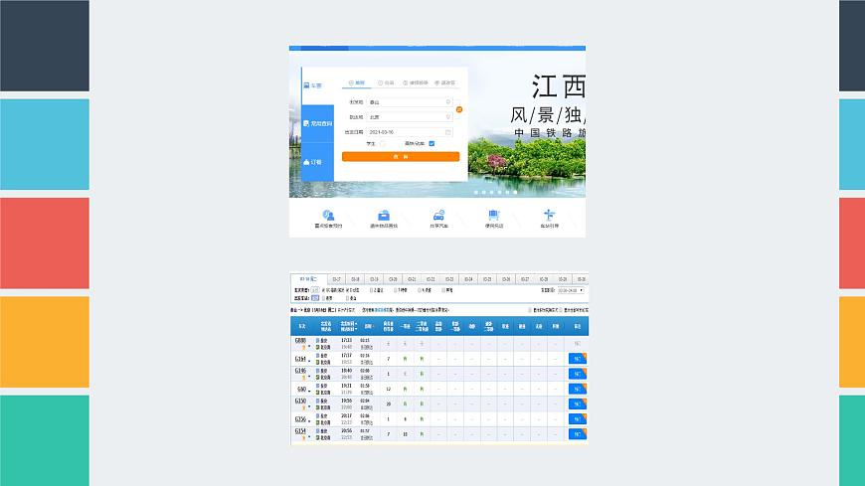Click the departure date field 2021-03-16
Image resolution: width=865 pixels, height=486 pixels.
410,132
